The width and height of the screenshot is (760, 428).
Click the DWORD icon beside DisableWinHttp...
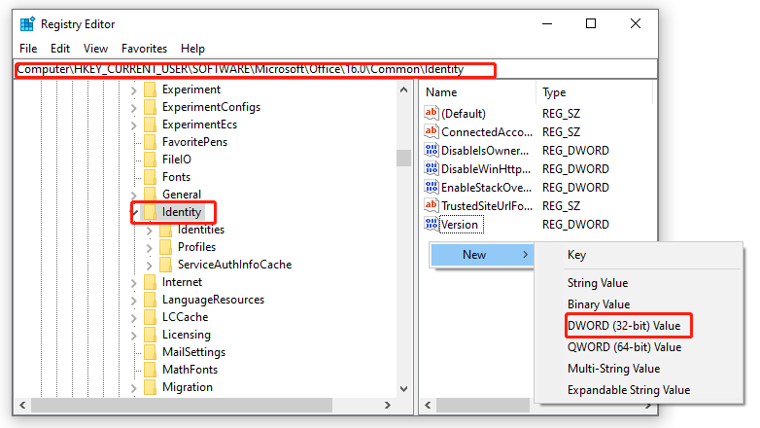431,168
